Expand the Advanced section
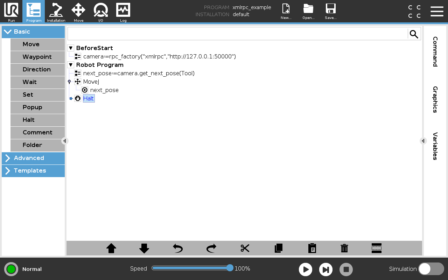 coord(33,158)
